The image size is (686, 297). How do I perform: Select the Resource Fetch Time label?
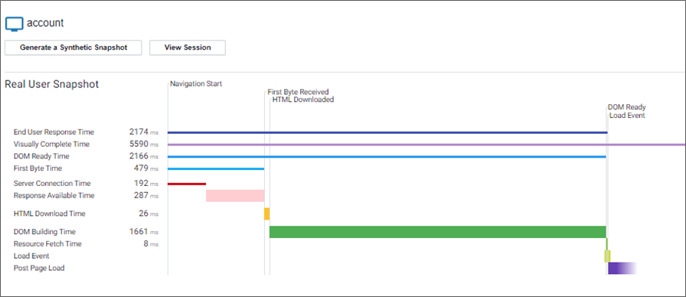[47, 244]
